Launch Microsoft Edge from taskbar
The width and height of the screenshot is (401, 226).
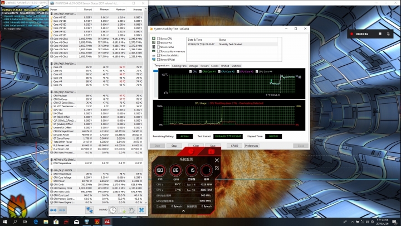(x=36, y=222)
